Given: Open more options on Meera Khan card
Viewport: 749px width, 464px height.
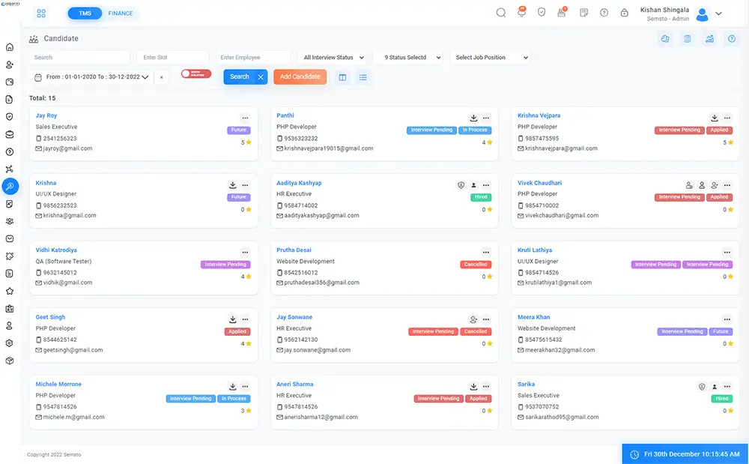Looking at the screenshot, I should click(727, 319).
